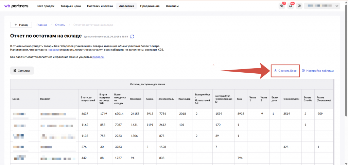Open the Поставки и заказы menu
The image size is (348, 165).
[100, 6]
